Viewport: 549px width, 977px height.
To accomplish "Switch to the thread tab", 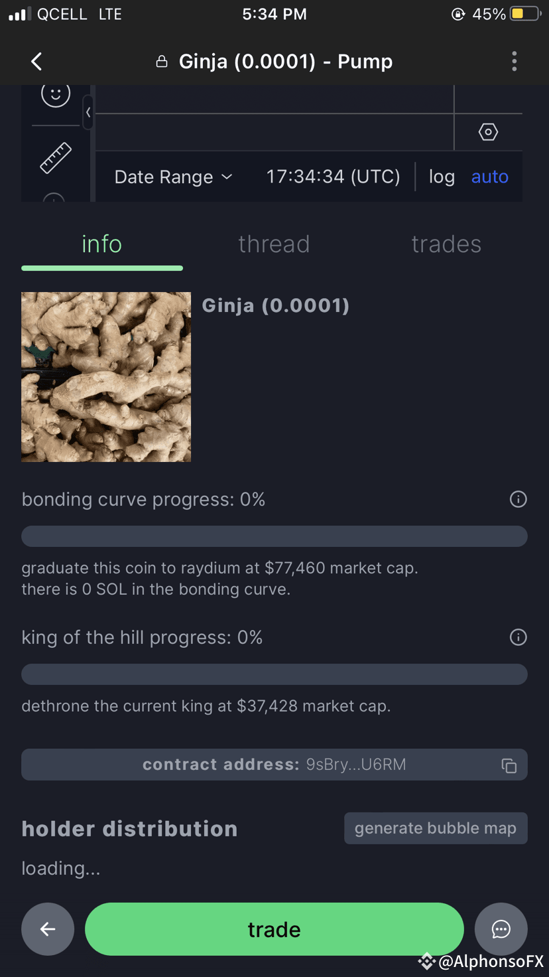I will point(274,244).
